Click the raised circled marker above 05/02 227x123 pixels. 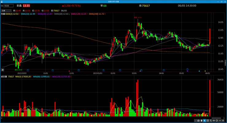point(187,69)
